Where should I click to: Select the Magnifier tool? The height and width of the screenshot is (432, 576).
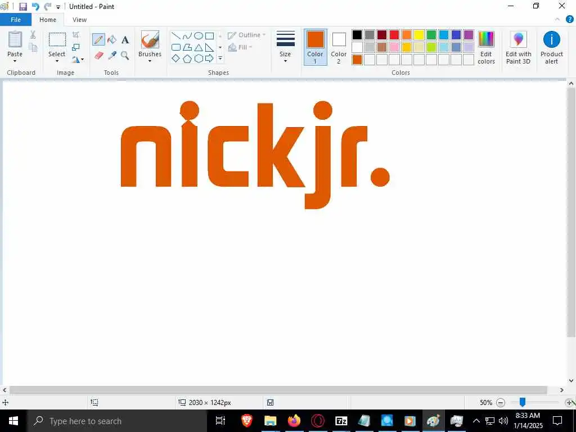point(125,56)
